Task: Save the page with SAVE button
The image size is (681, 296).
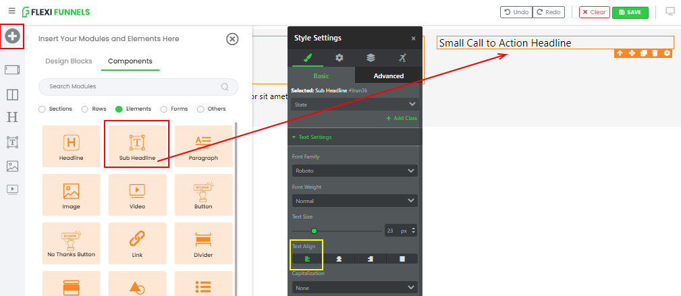Action: (x=630, y=12)
